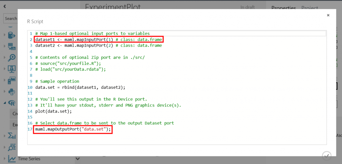Click line number 17 in the gutter

[x=30, y=129]
